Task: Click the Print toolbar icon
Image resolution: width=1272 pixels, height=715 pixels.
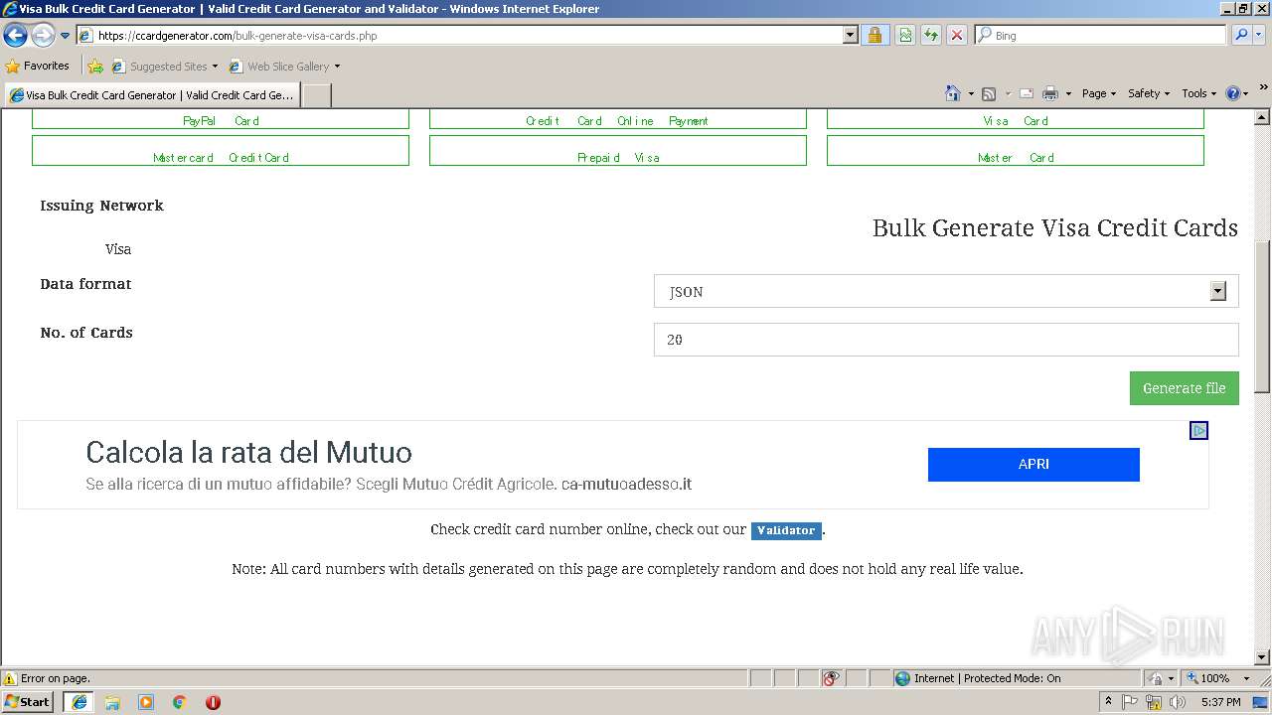Action: click(1050, 93)
